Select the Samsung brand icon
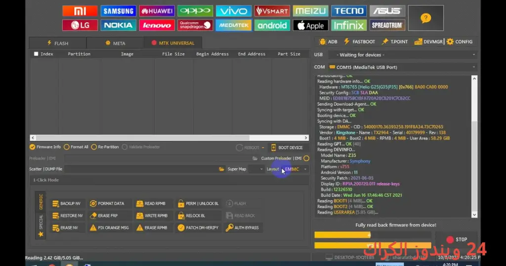This screenshot has width=506, height=266. (x=118, y=11)
